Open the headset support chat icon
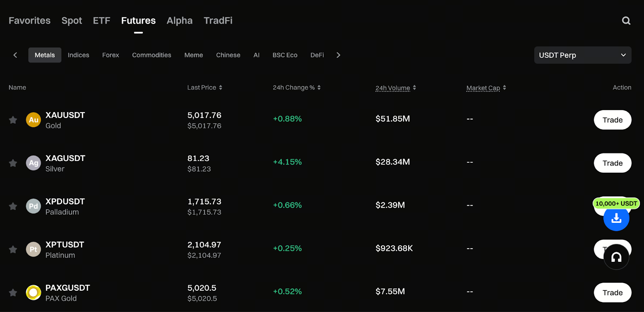 (616, 257)
